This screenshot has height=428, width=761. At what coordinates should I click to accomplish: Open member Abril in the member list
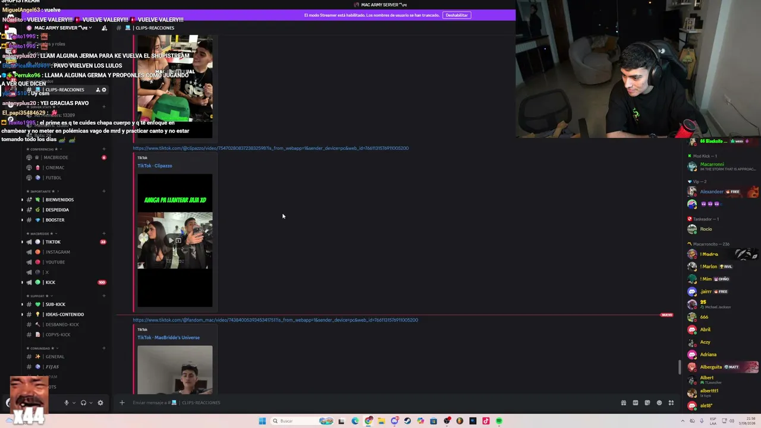(x=722, y=329)
